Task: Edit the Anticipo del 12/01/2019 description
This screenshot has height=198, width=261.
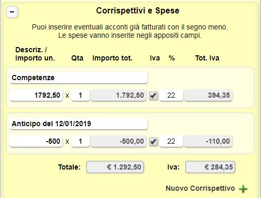Action: point(79,124)
